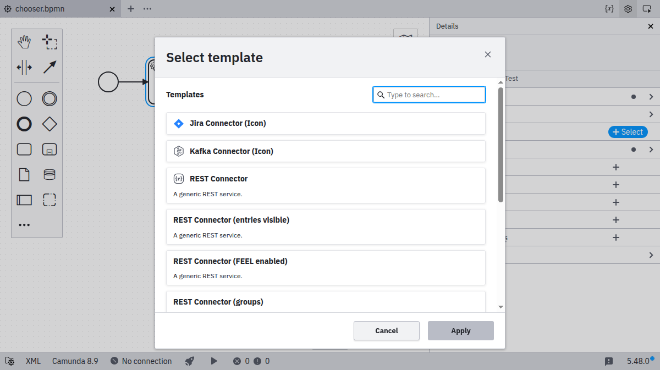The height and width of the screenshot is (370, 660).
Task: Select the start event circle on canvas
Action: [108, 82]
